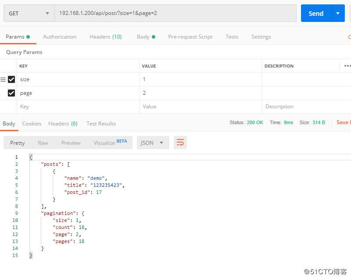Click the 314 B response size value

[319, 122]
